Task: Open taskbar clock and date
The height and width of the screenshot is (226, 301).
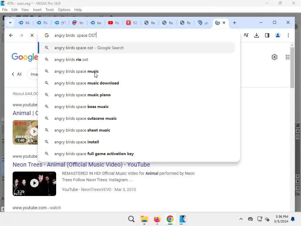Action: click(281, 219)
